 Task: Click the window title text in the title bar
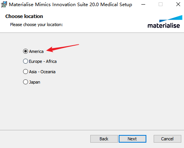[70, 5]
